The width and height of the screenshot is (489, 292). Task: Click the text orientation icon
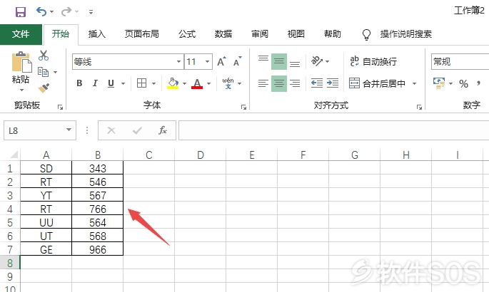coord(317,61)
